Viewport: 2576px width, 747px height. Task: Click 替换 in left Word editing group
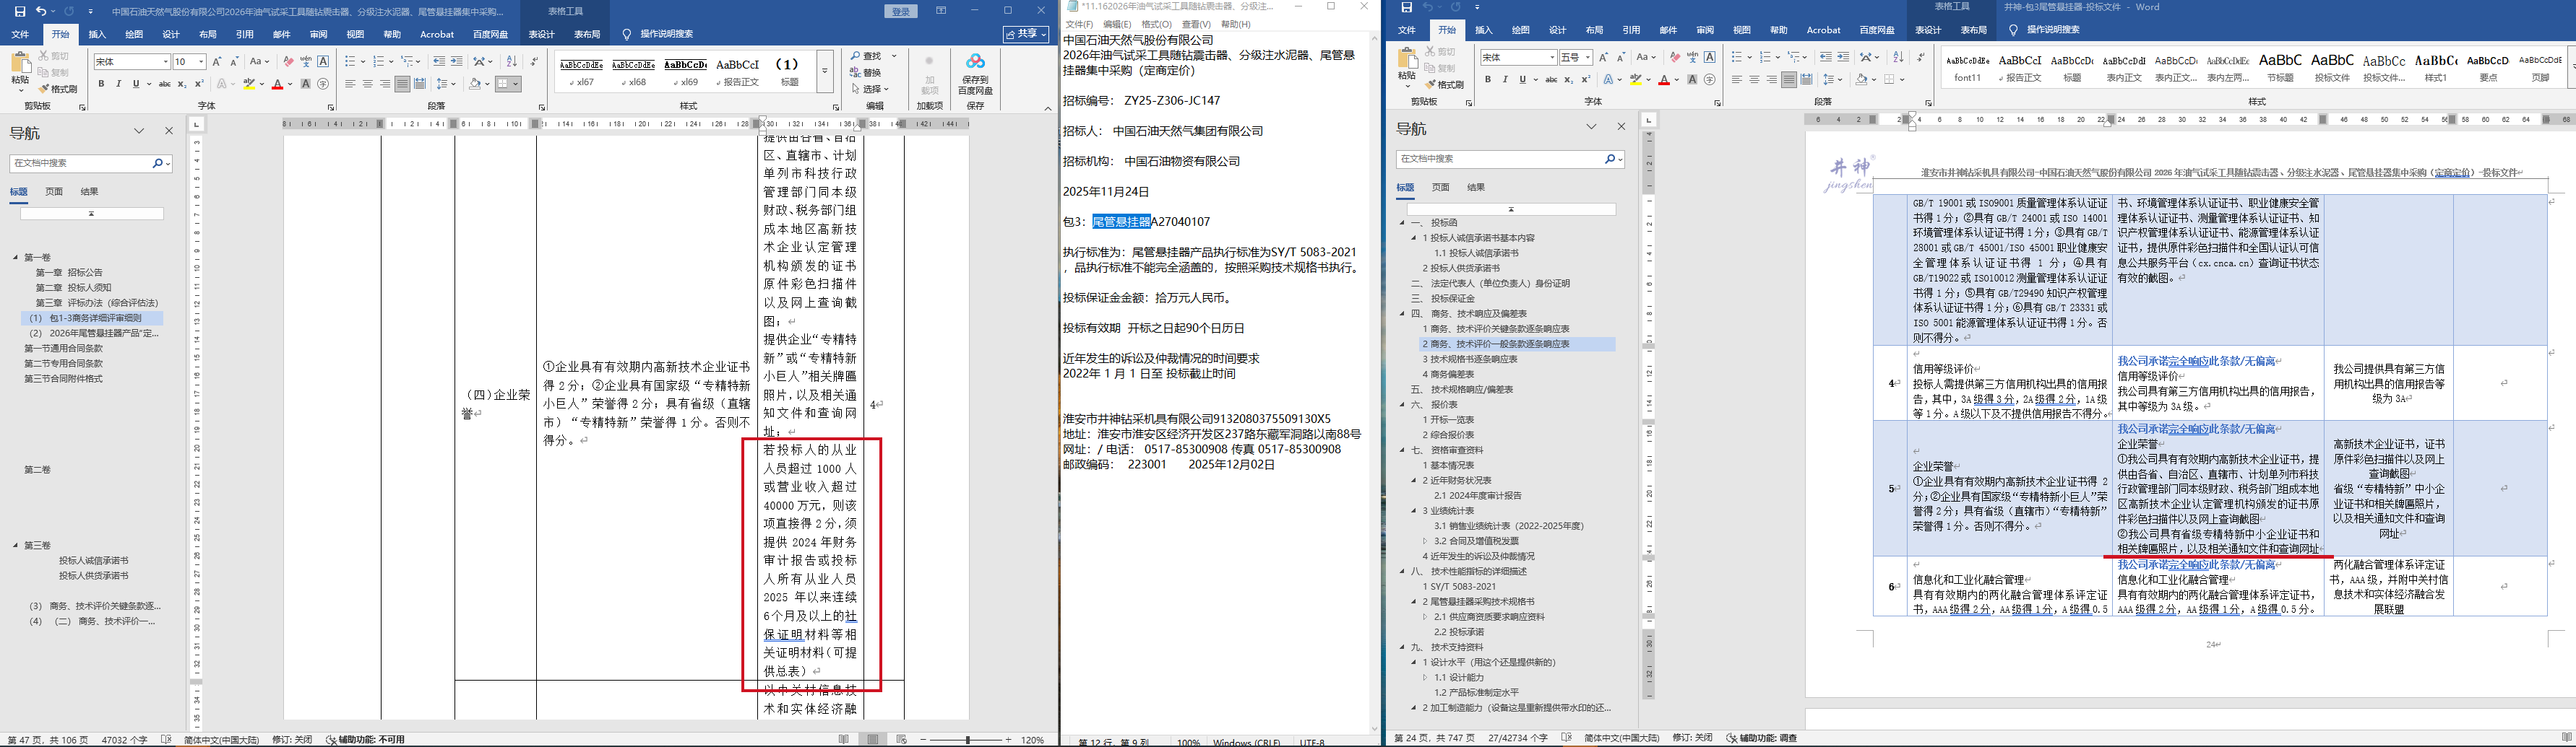click(x=867, y=73)
